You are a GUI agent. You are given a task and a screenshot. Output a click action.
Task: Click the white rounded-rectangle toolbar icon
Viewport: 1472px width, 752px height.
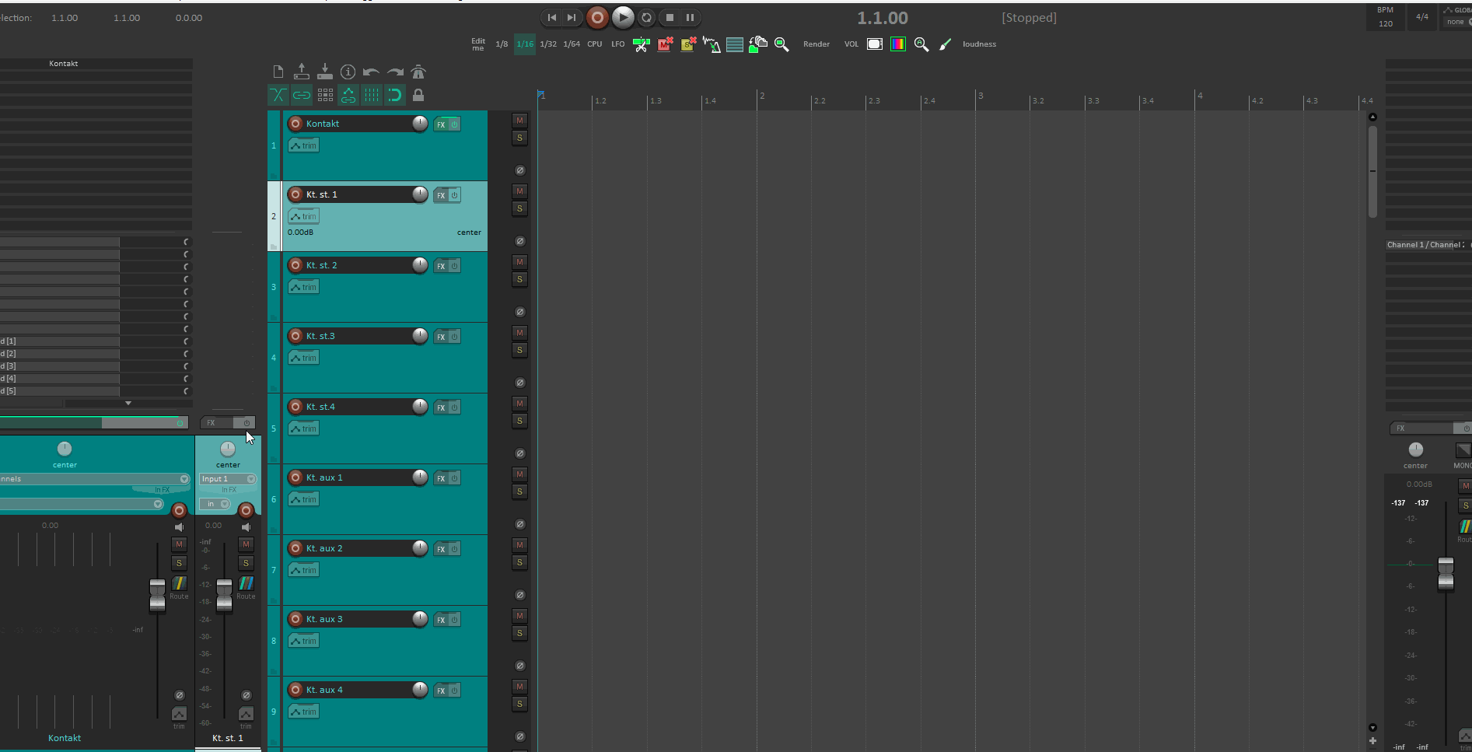[x=875, y=44]
